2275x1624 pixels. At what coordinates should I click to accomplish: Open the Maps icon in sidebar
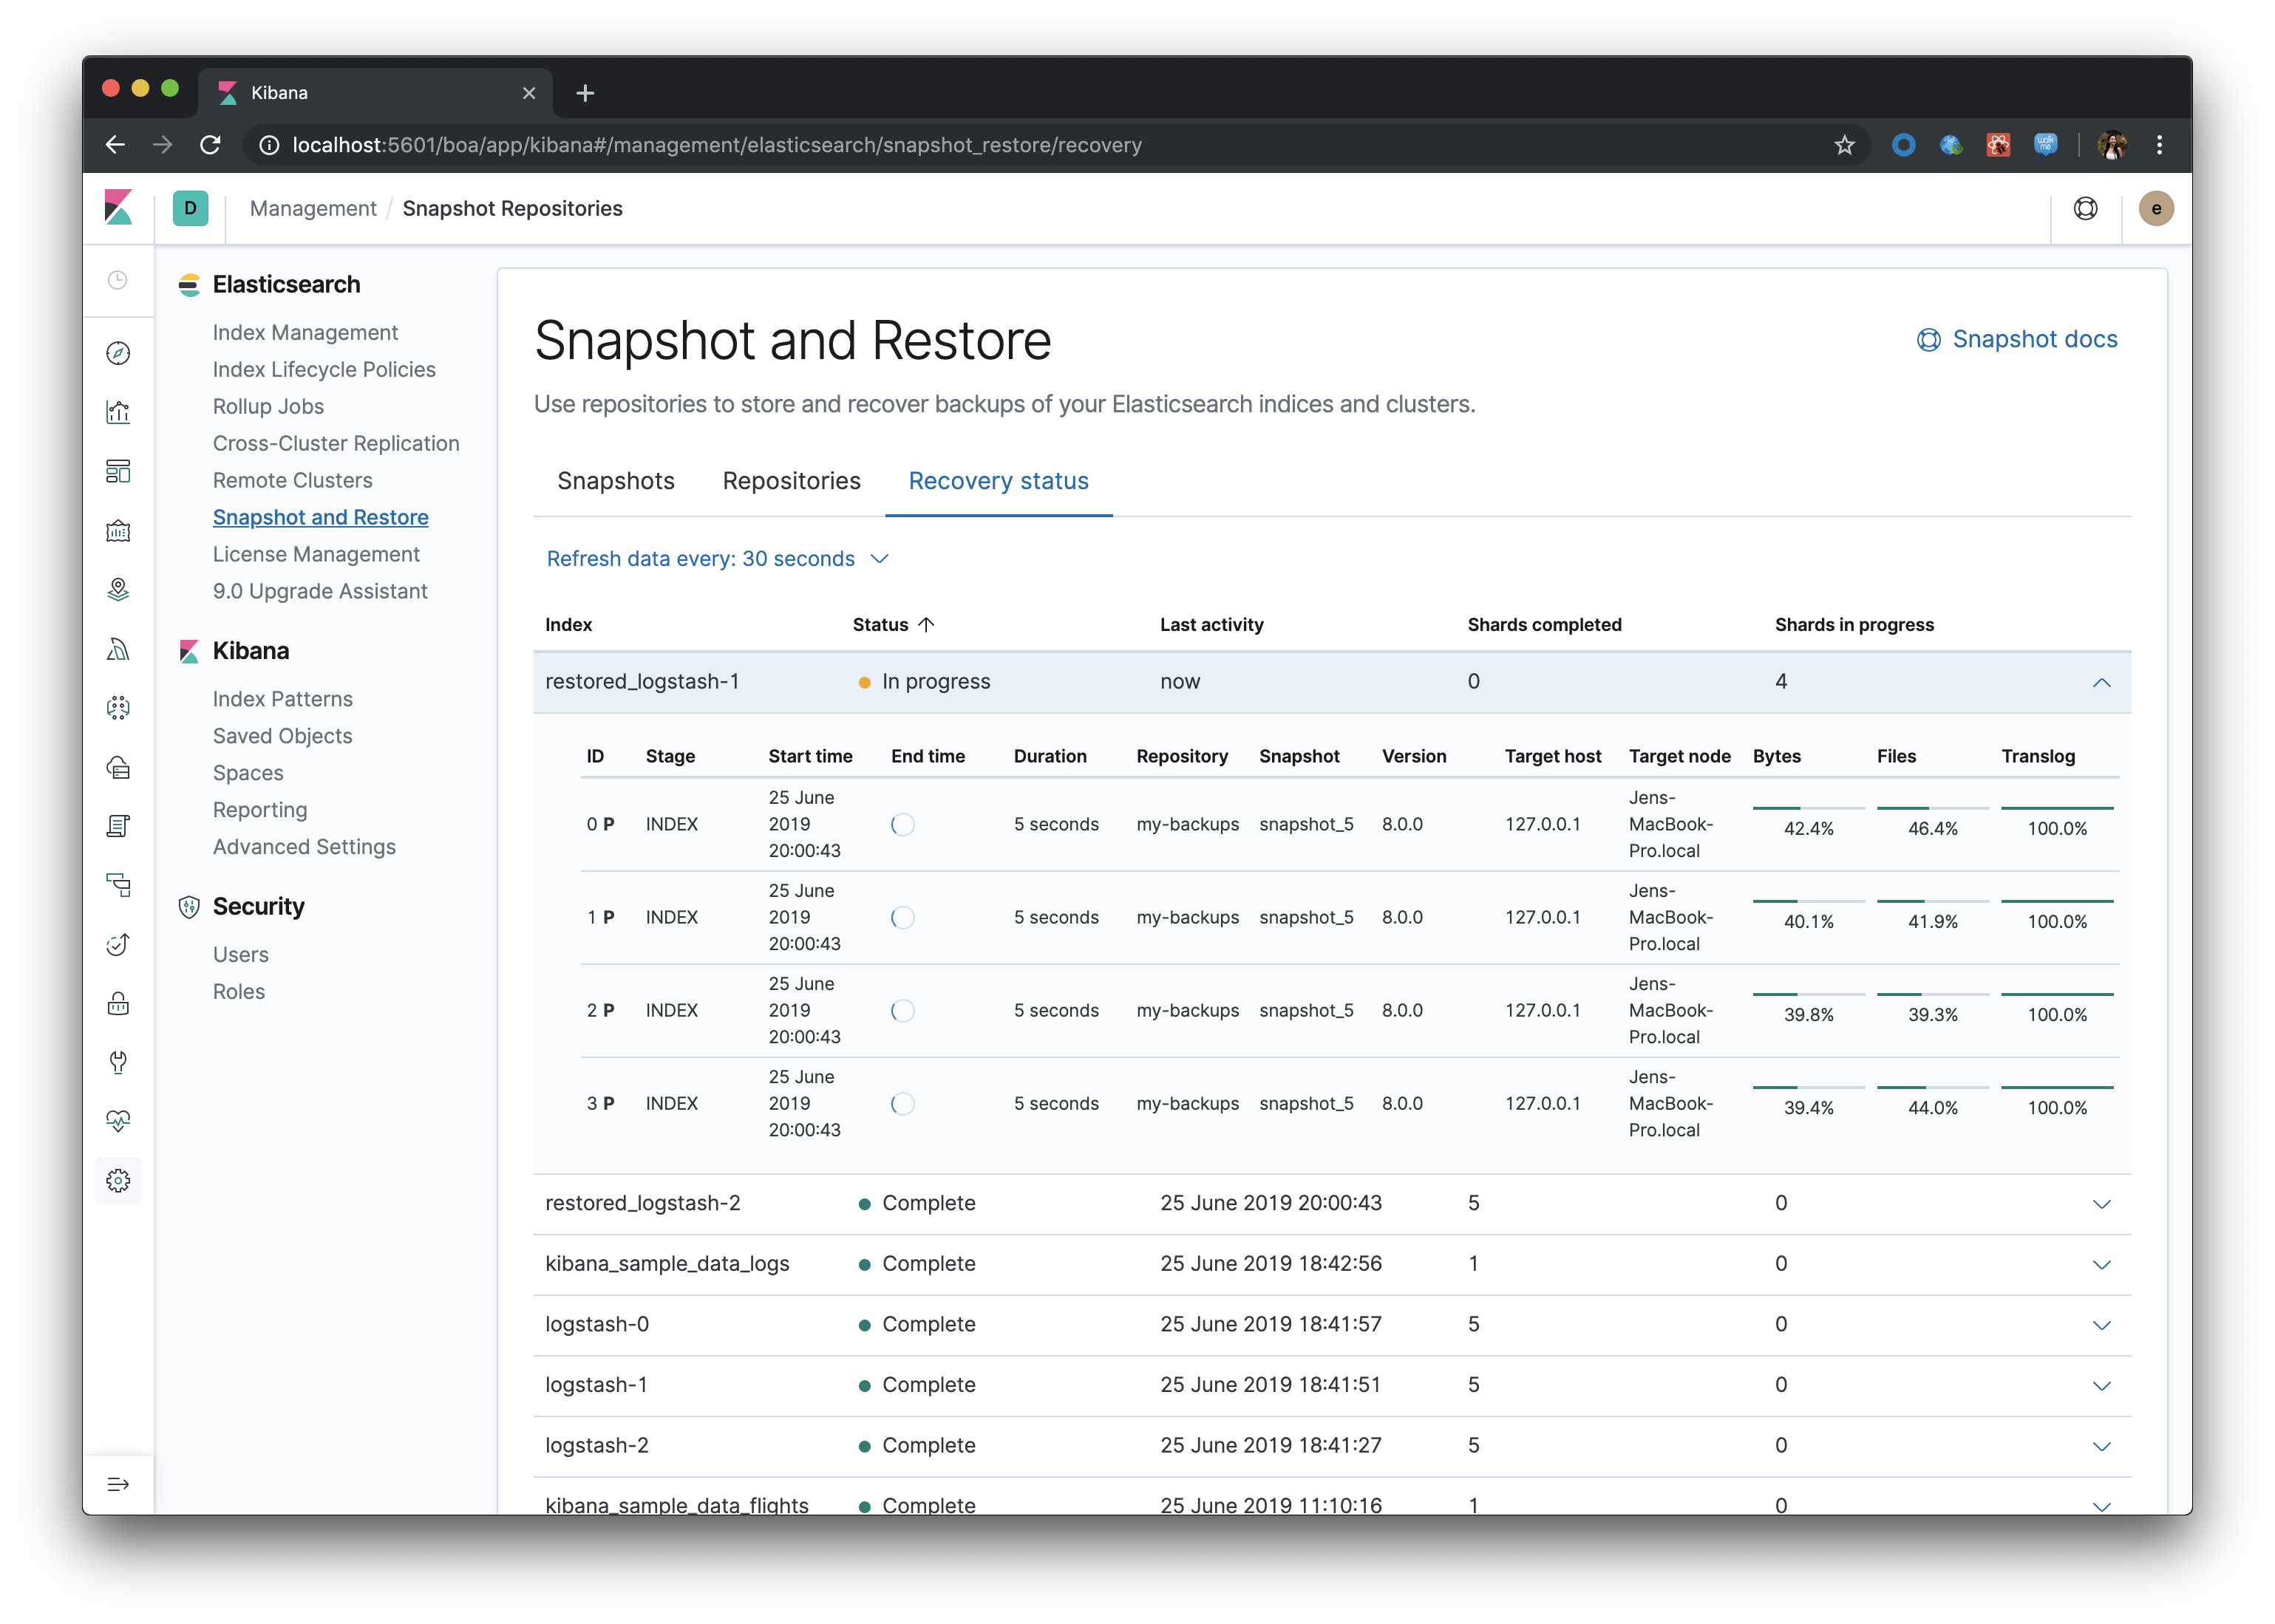point(118,589)
